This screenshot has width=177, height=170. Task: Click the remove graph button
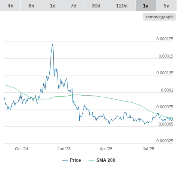(159, 17)
